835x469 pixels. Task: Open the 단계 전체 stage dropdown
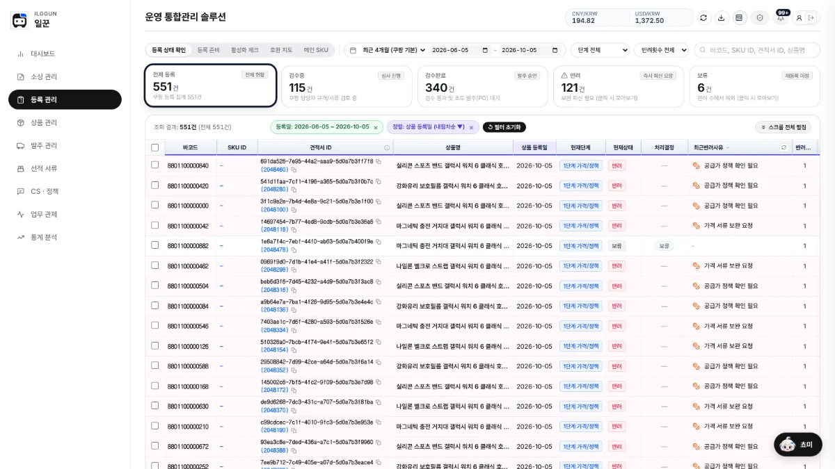pyautogui.click(x=600, y=50)
